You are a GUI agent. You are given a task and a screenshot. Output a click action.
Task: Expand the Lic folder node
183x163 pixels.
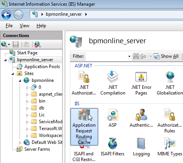[x=27, y=115]
